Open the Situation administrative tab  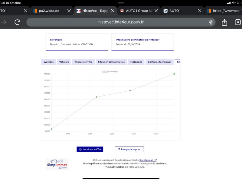pyautogui.click(x=111, y=62)
